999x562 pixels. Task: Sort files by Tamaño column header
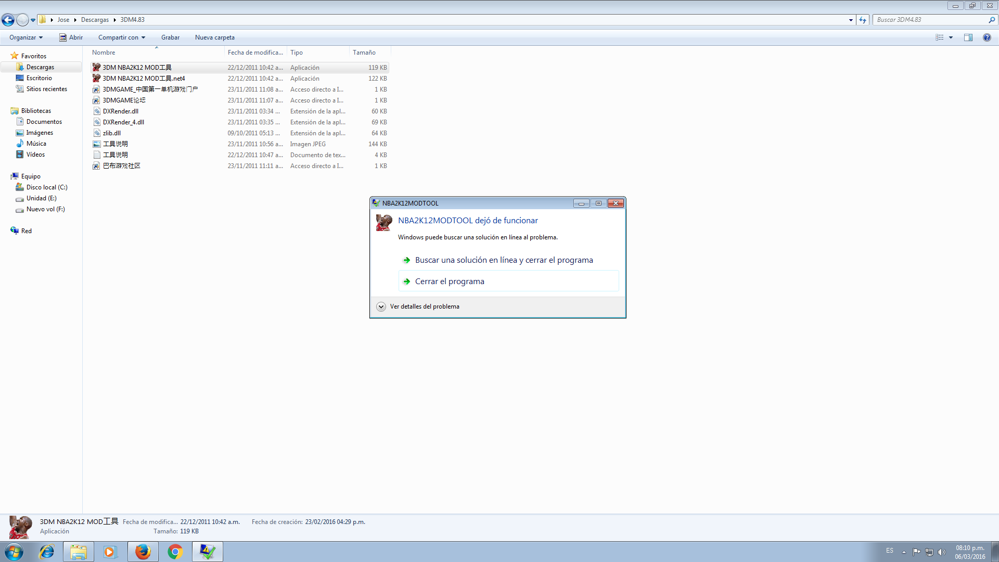coord(370,53)
